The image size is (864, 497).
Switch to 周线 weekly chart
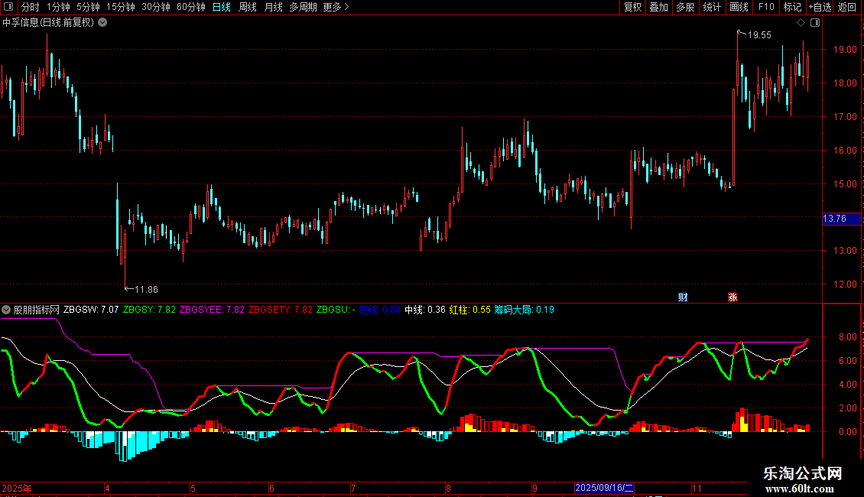click(x=248, y=7)
